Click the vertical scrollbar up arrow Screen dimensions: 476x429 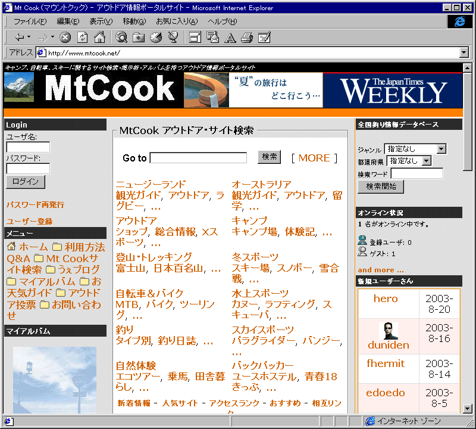click(x=468, y=68)
